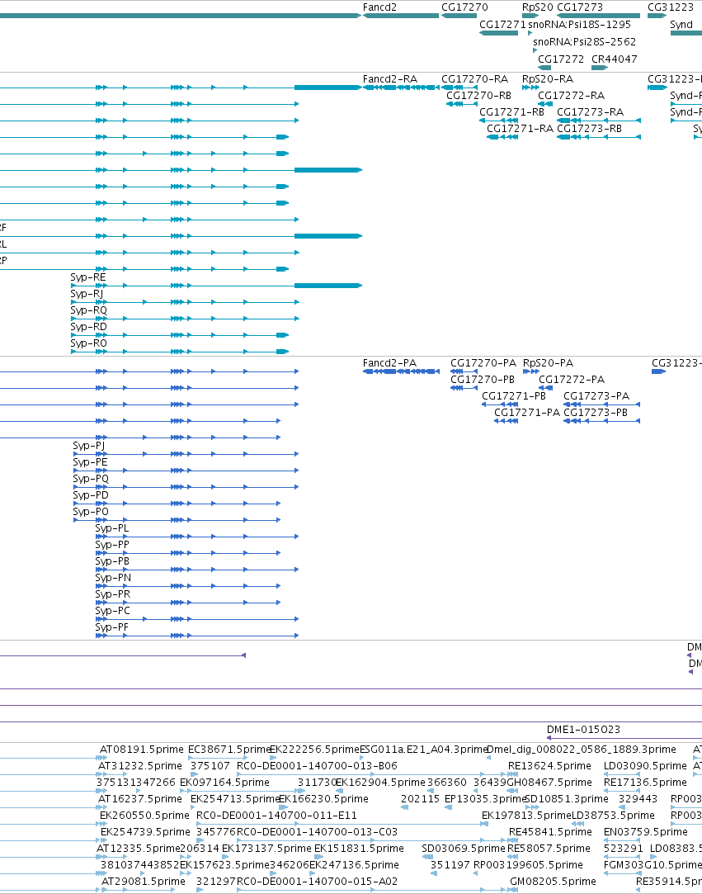Viewport: 702px width, 894px height.
Task: Select the Syp-PP protein label
Action: (112, 546)
